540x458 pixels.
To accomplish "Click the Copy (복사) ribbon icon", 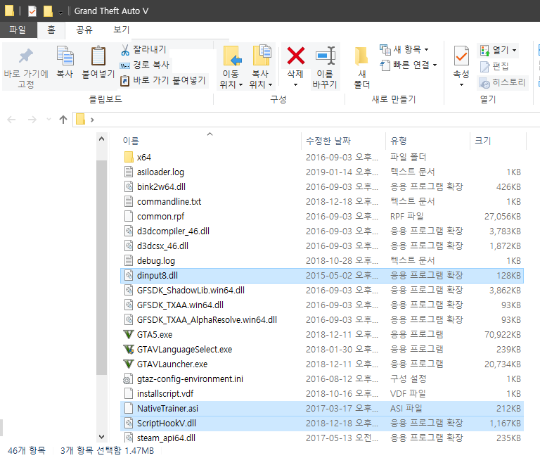I will click(65, 56).
